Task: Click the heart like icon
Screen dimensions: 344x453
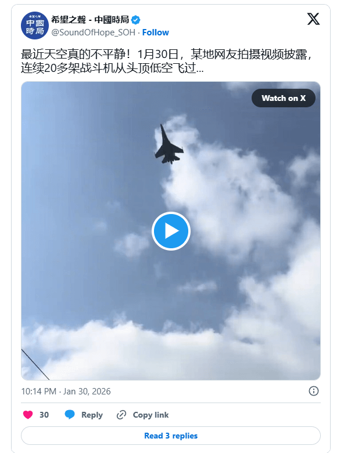Action: 28,415
